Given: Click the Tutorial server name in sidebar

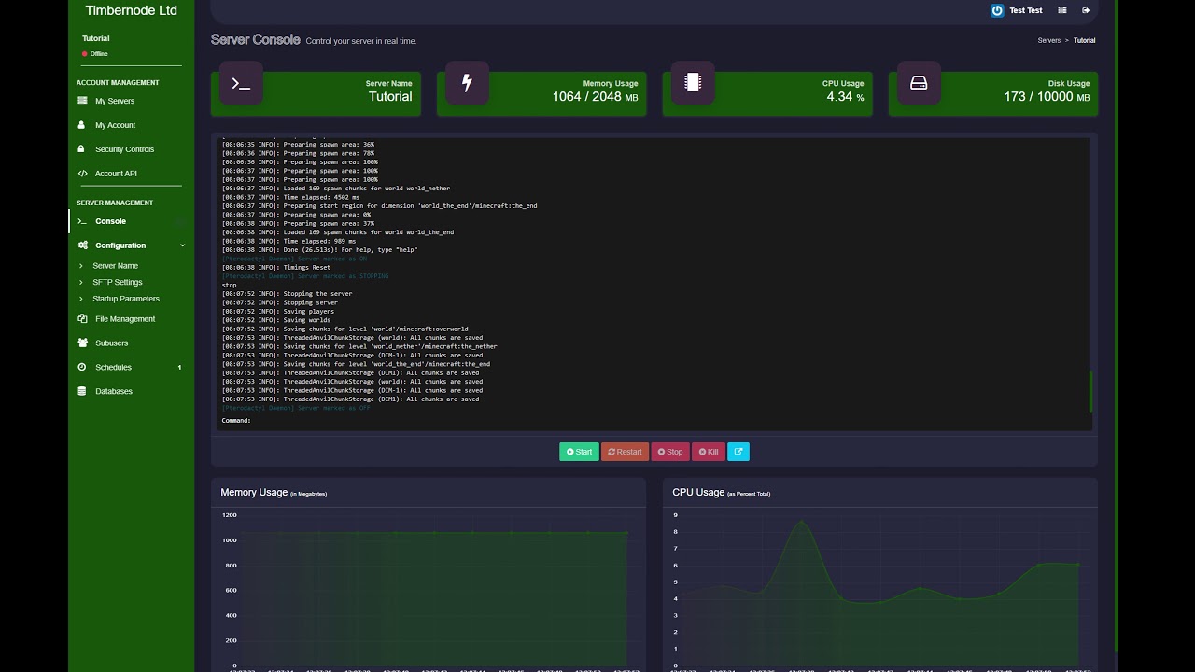Looking at the screenshot, I should pyautogui.click(x=96, y=38).
